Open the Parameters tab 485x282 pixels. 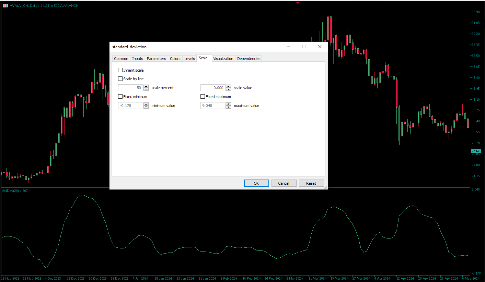tap(157, 59)
